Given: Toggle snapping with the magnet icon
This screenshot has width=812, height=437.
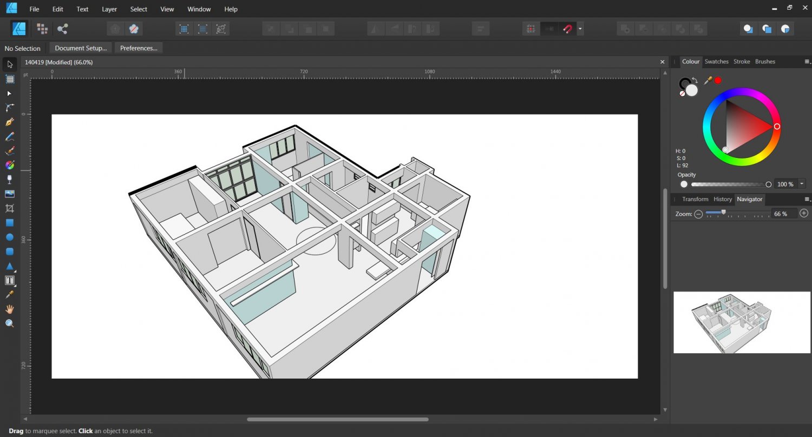Looking at the screenshot, I should (567, 29).
